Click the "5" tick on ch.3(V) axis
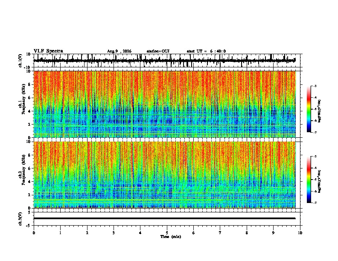 pyautogui.click(x=29, y=212)
